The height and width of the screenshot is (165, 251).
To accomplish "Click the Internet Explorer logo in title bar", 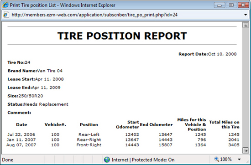I will pyautogui.click(x=5, y=5).
